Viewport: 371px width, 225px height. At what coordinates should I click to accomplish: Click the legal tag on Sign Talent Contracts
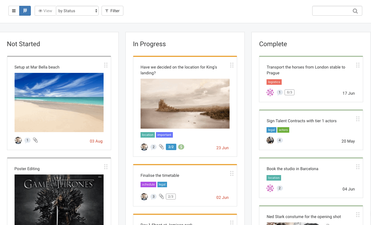(271, 130)
